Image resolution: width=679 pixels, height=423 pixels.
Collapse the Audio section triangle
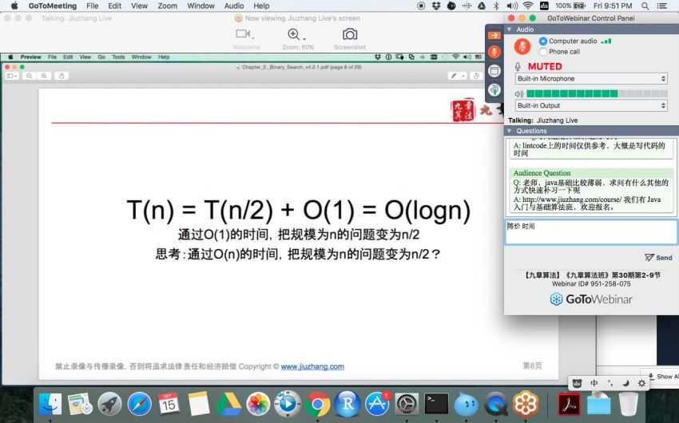coord(510,30)
